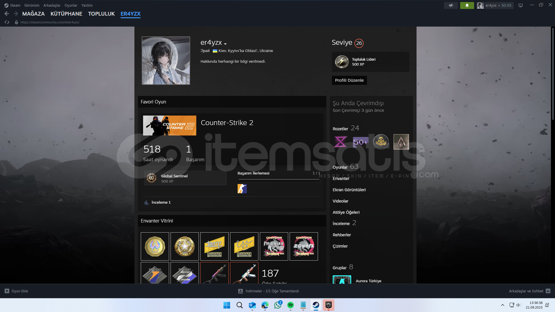The height and width of the screenshot is (312, 555).
Task: Click the Başarım İlerlemesi progress bar
Action: (279, 180)
